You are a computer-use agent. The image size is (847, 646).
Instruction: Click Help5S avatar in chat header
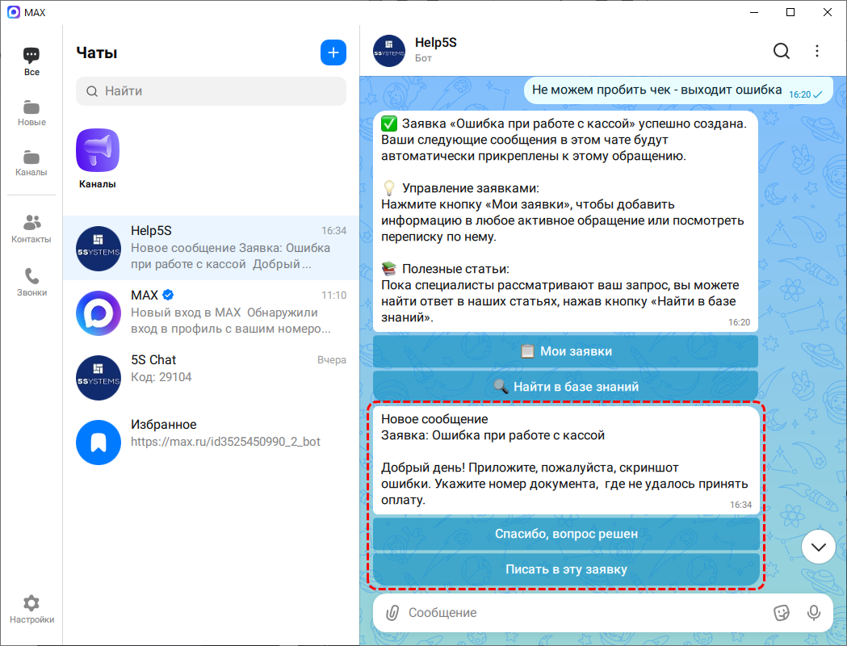pos(389,51)
